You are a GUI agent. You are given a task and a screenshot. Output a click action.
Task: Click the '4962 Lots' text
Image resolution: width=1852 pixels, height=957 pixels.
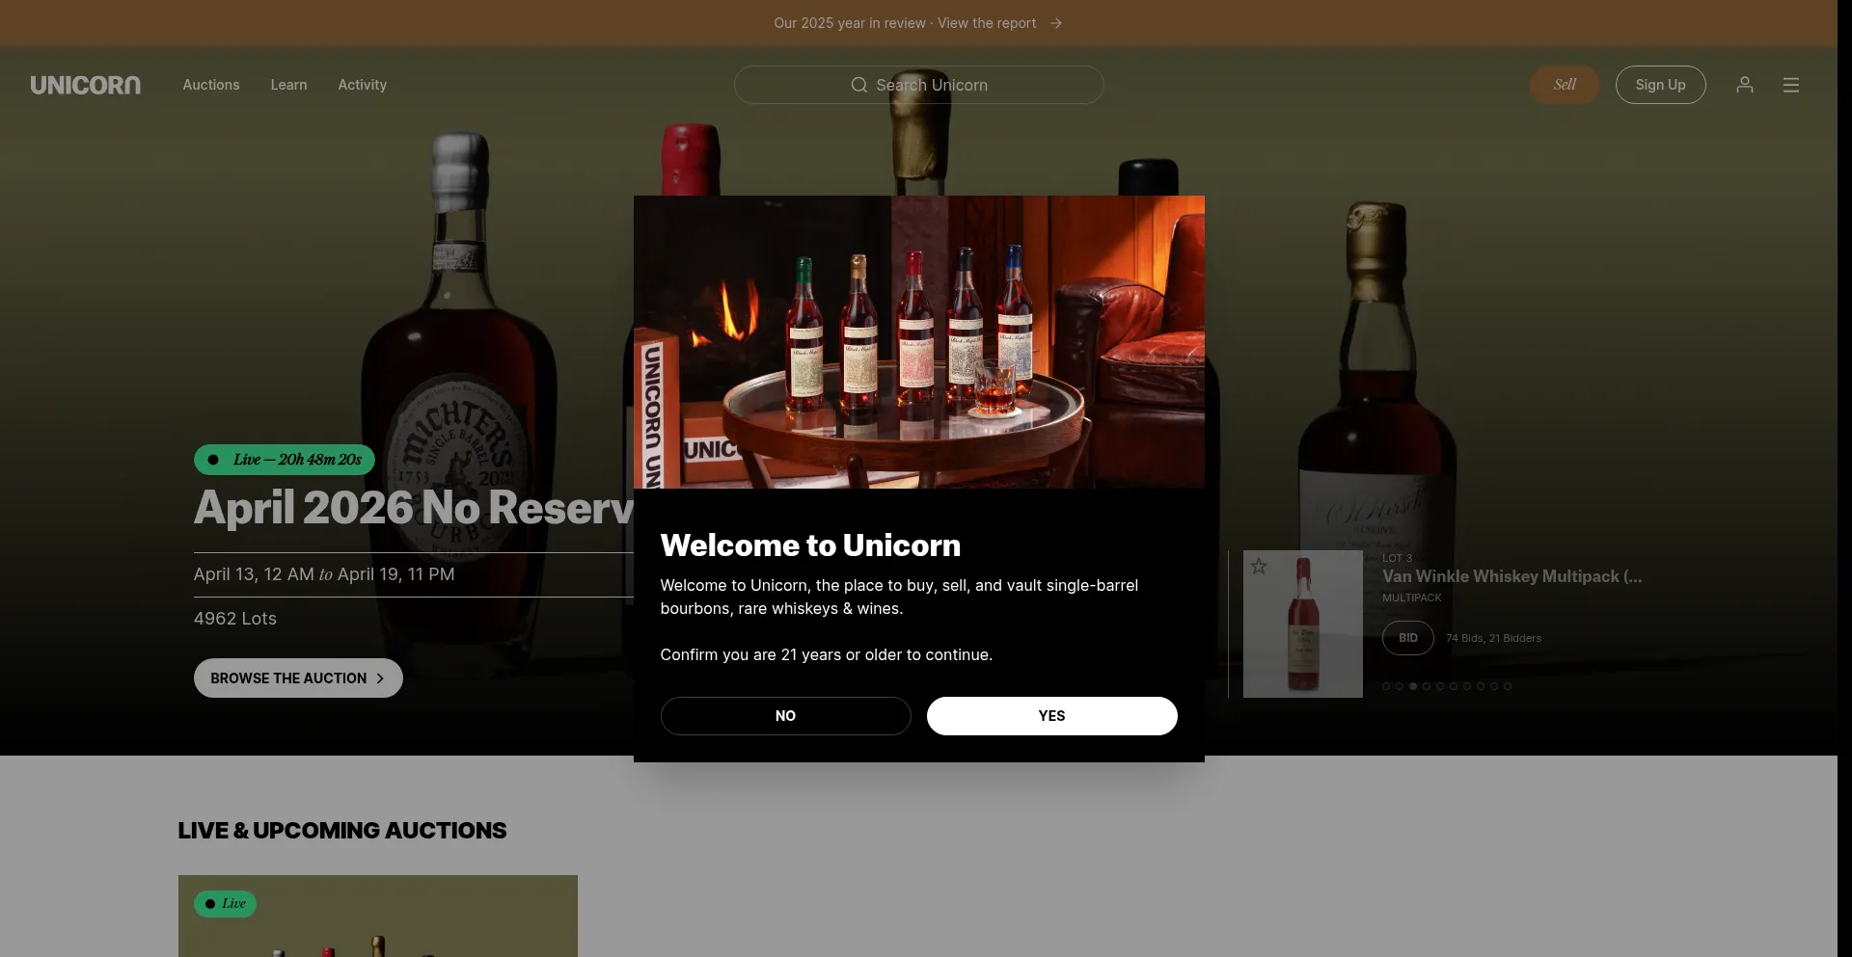[235, 619]
